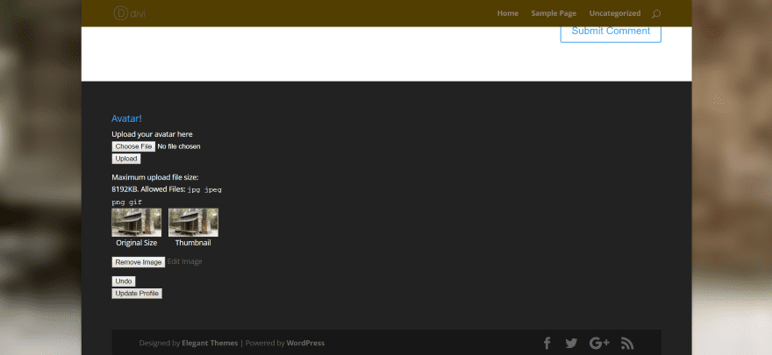Open the Facebook footer icon

pyautogui.click(x=547, y=343)
